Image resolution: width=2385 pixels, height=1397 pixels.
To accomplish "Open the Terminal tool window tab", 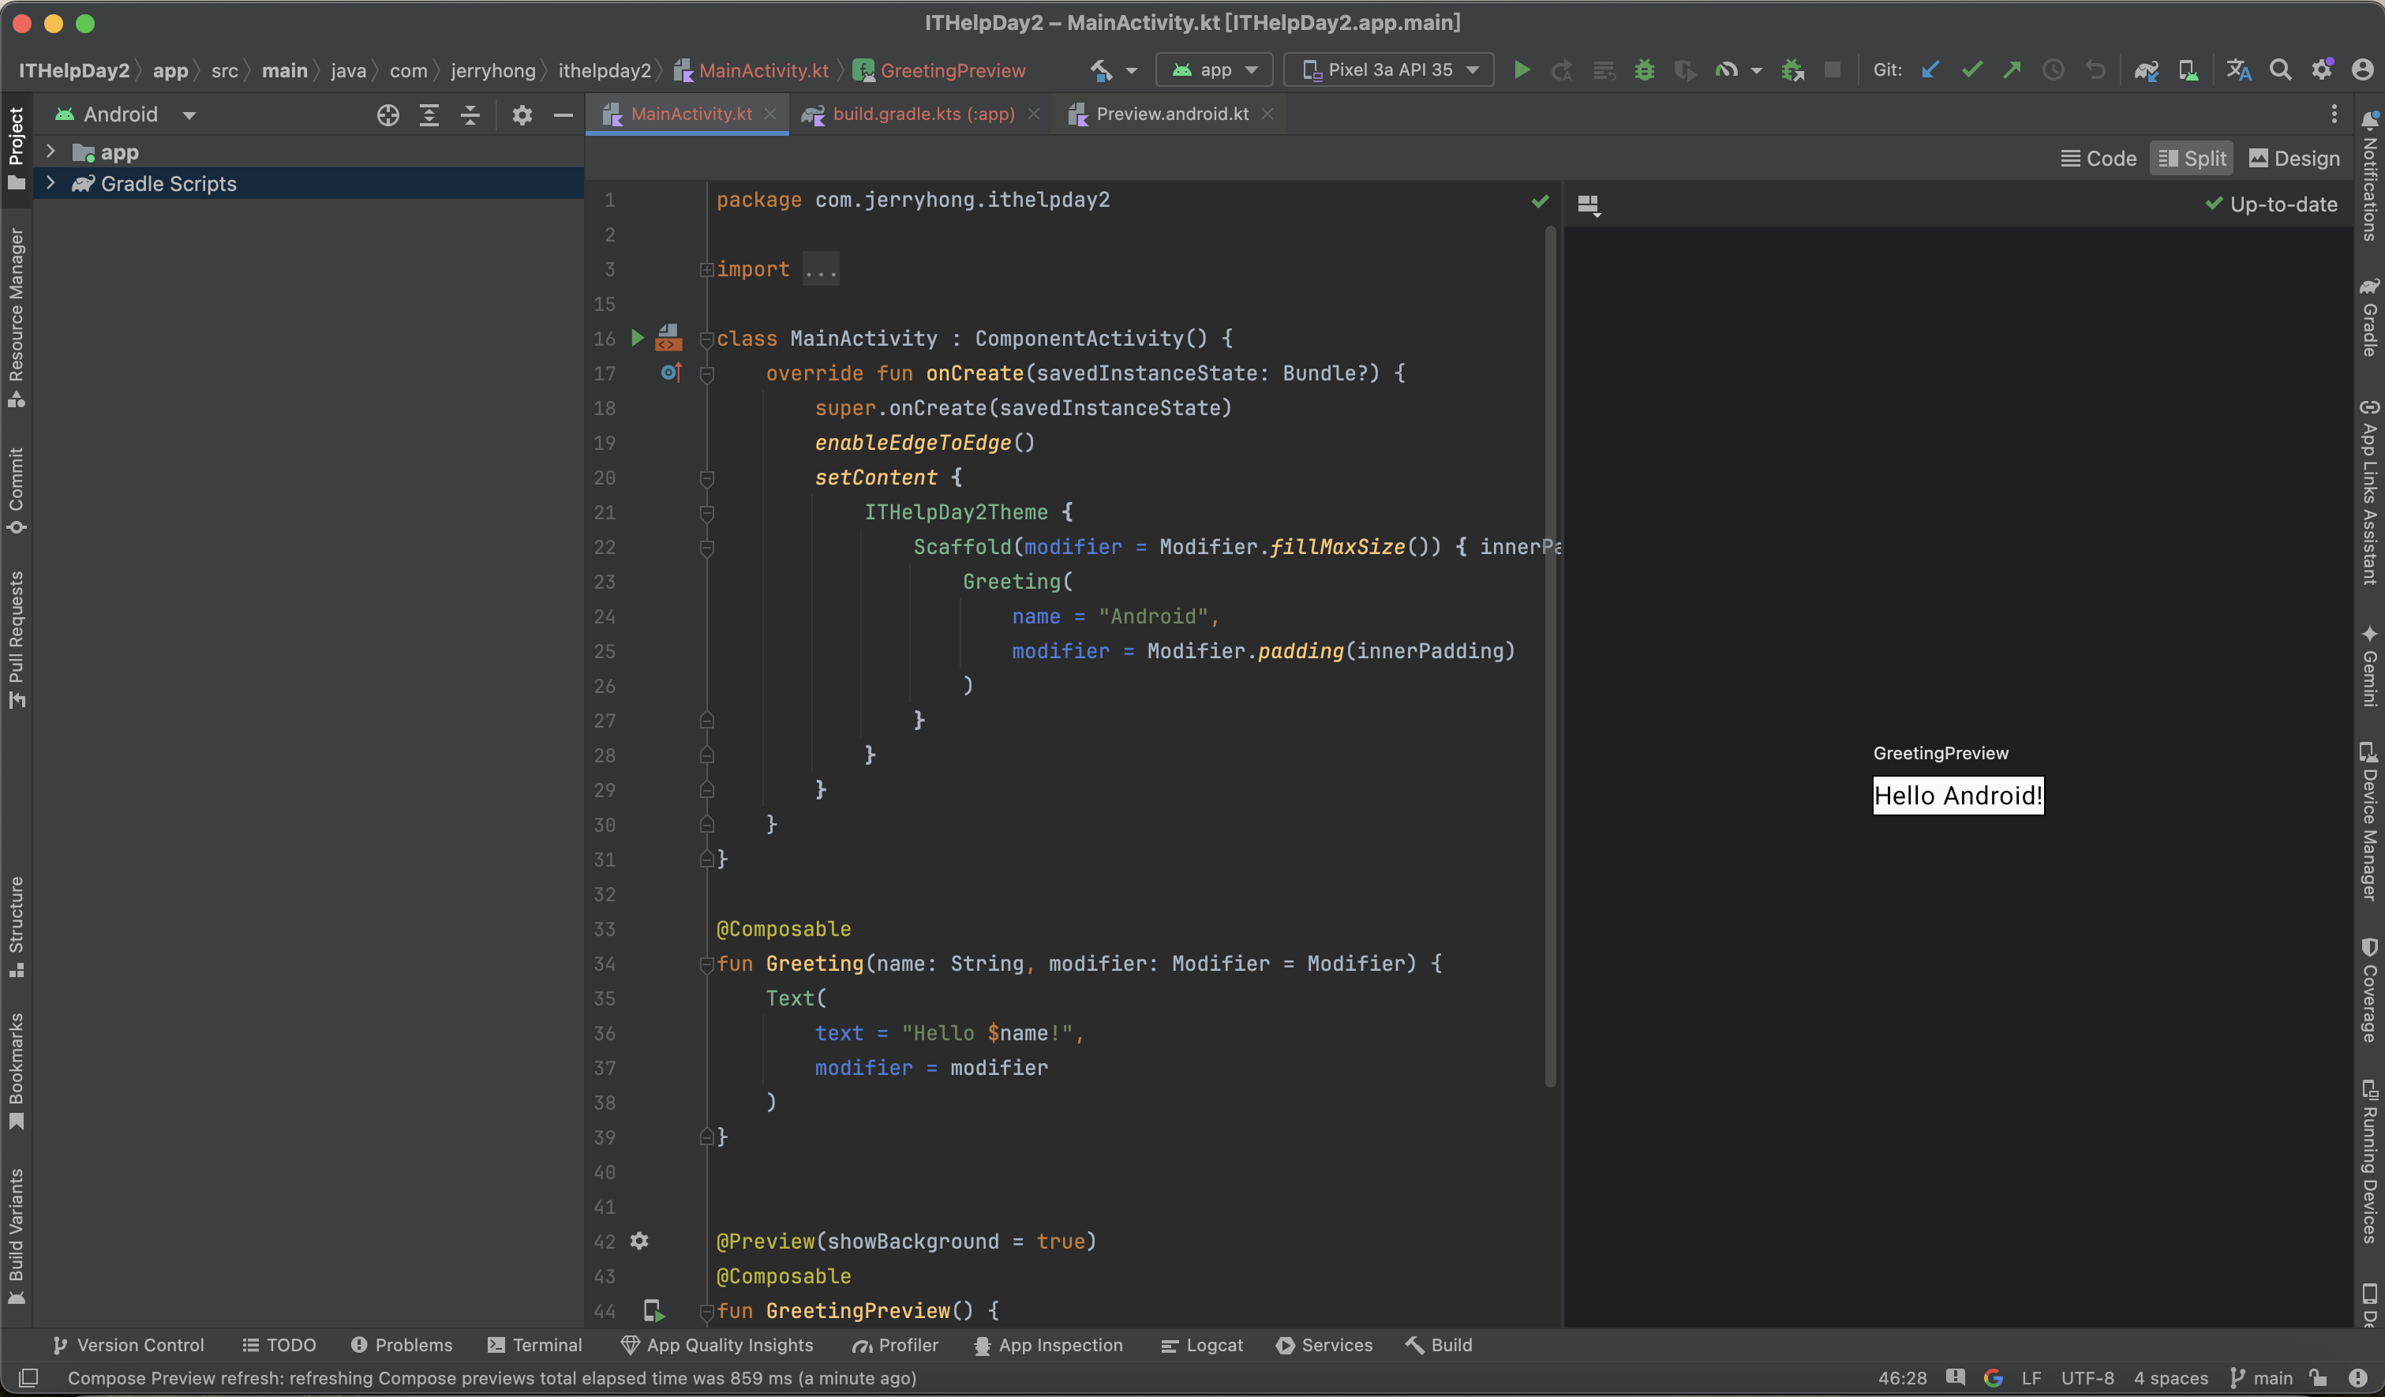I will coord(535,1345).
